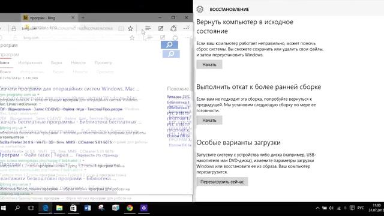Click the 'ВОССТАНОВЛЕНИЕ' window title text
Screen dimensions: 384x216
(x=229, y=10)
